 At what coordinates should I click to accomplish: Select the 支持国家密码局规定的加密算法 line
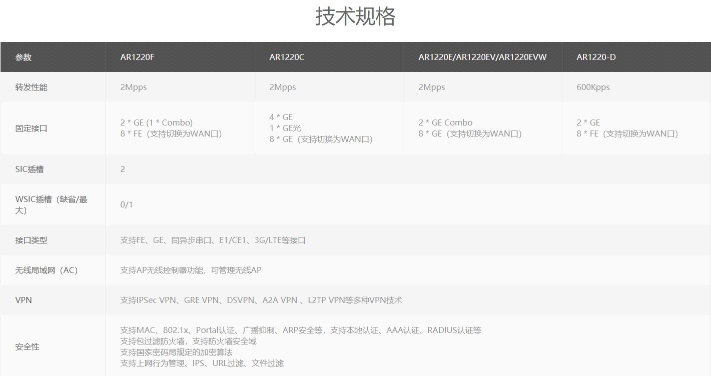click(x=176, y=352)
